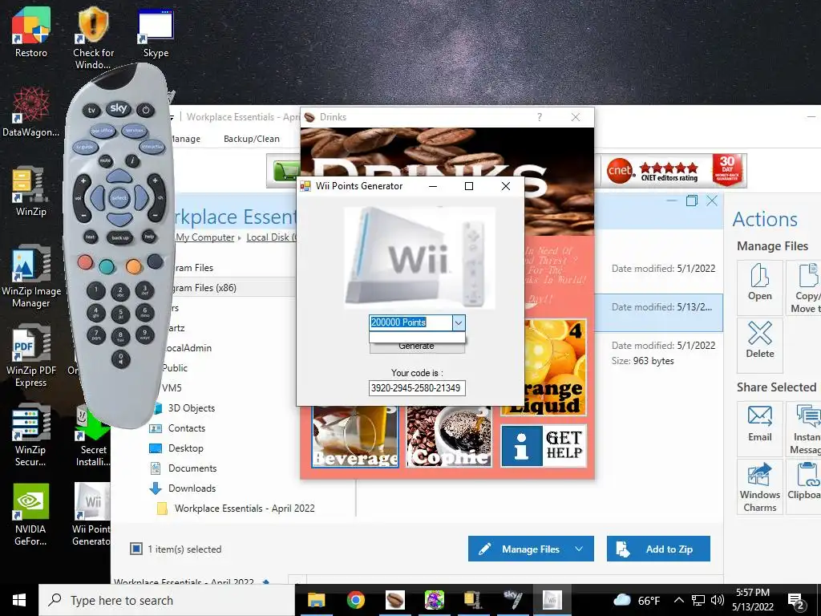The image size is (821, 616).
Task: Show hidden system tray icons
Action: tap(678, 600)
